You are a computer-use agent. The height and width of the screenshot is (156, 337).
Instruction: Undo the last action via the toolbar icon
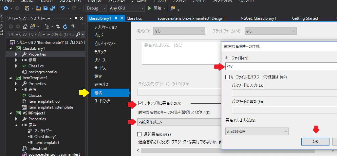pos(63,9)
